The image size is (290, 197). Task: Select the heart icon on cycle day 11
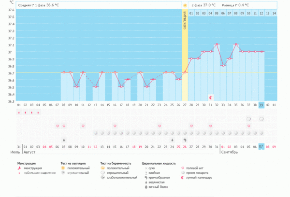click(x=83, y=126)
